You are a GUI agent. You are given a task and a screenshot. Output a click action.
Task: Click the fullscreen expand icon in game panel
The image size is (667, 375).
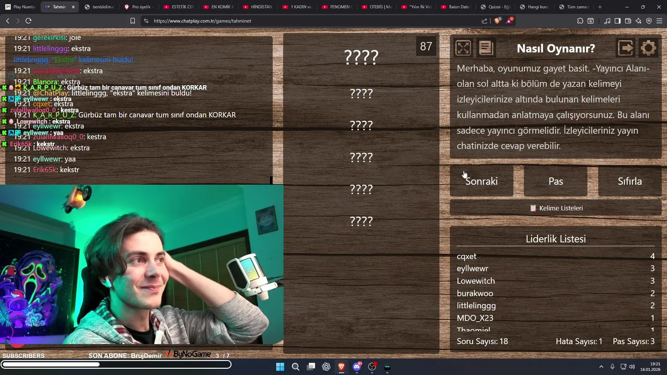click(x=463, y=48)
